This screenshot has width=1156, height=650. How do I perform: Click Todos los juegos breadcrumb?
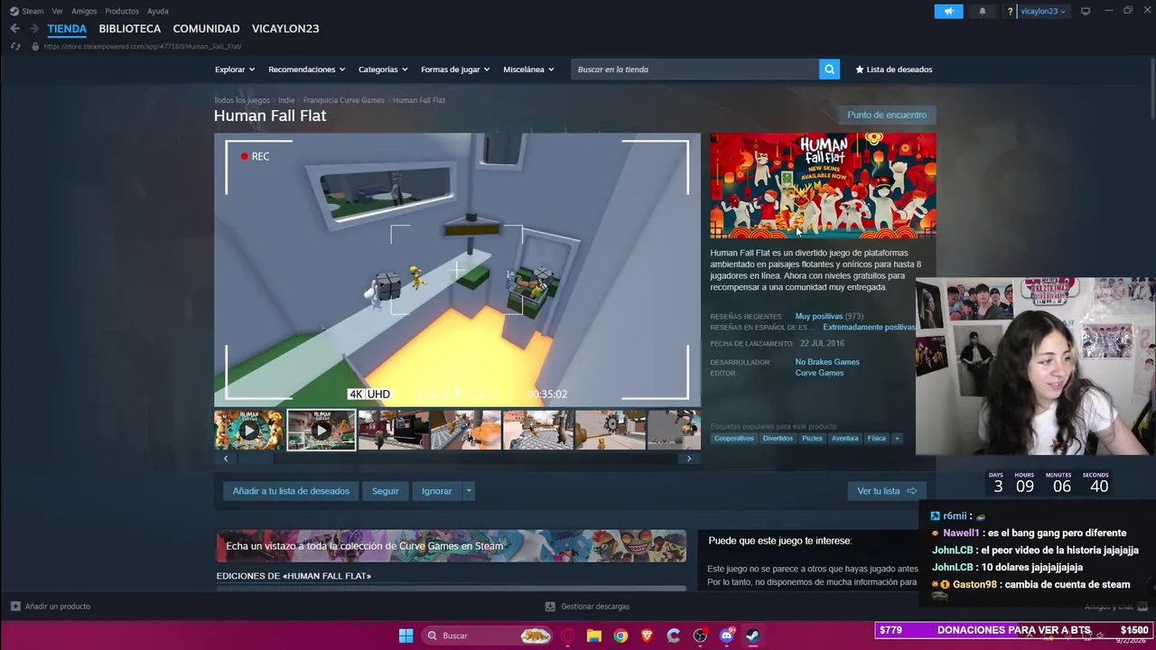pos(241,100)
